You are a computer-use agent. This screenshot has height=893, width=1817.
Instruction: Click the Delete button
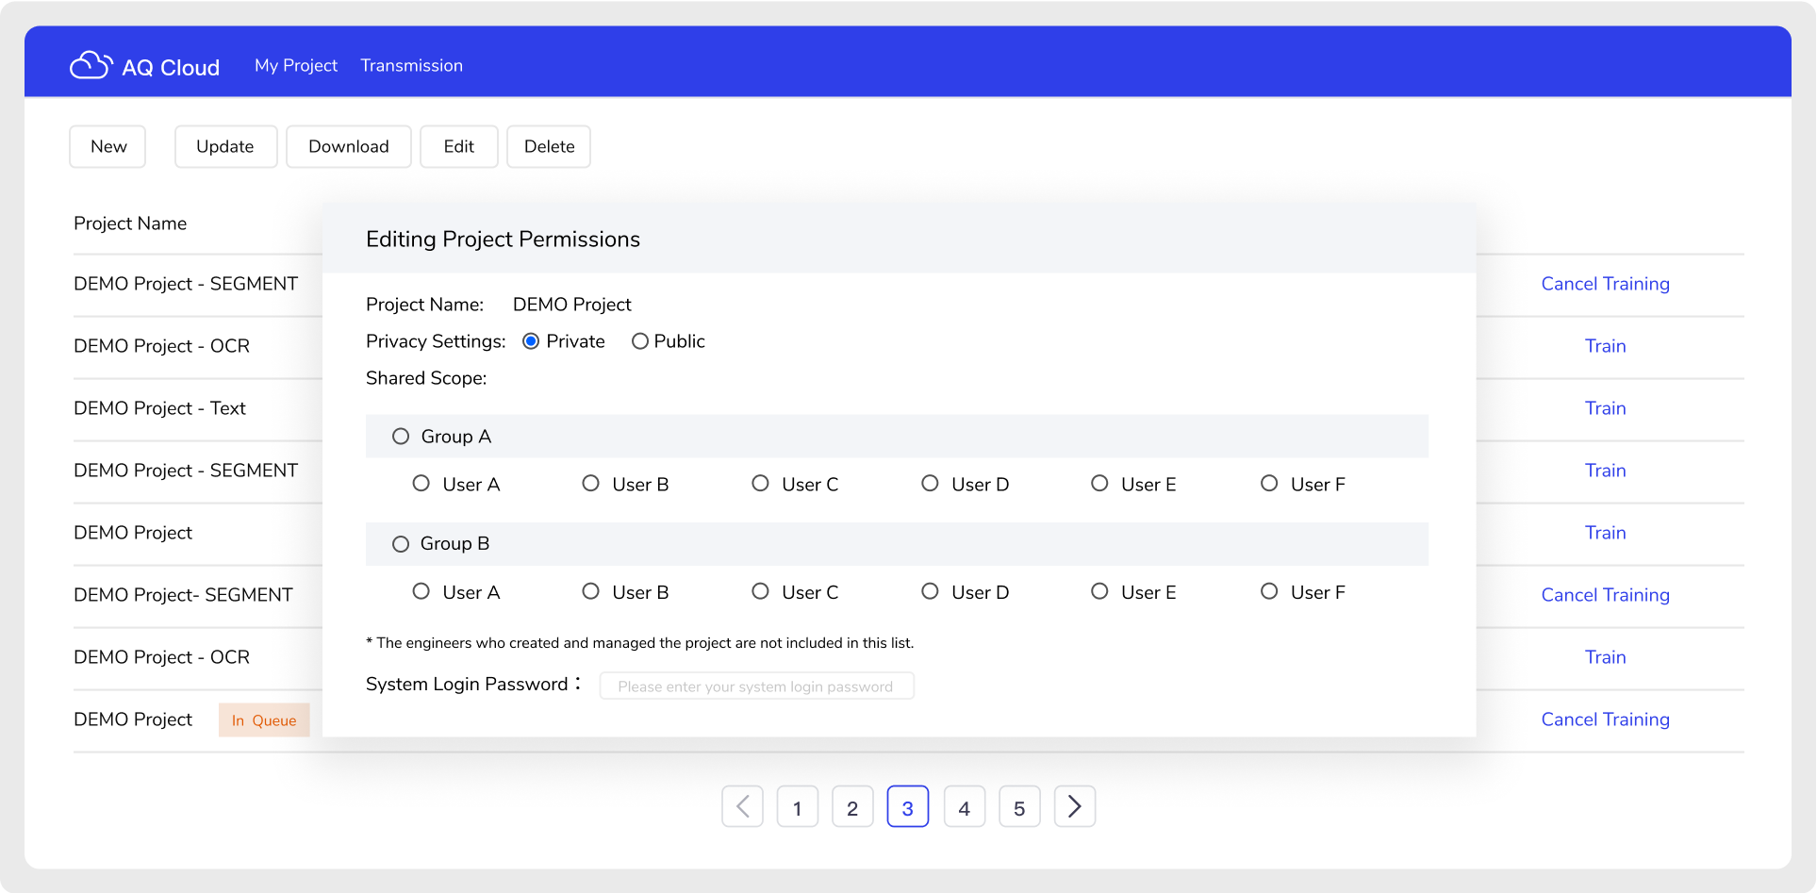(549, 146)
